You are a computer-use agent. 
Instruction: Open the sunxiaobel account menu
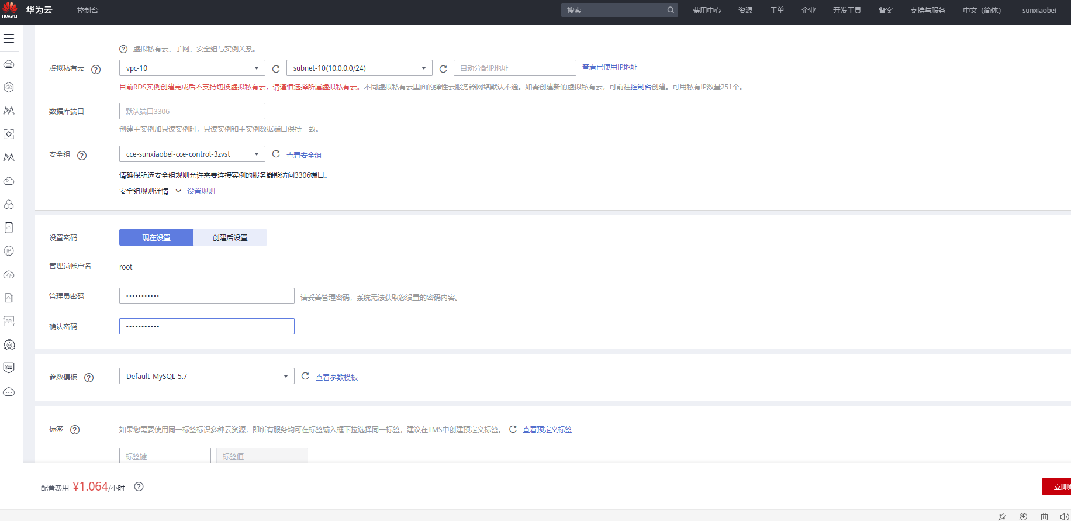point(1039,11)
